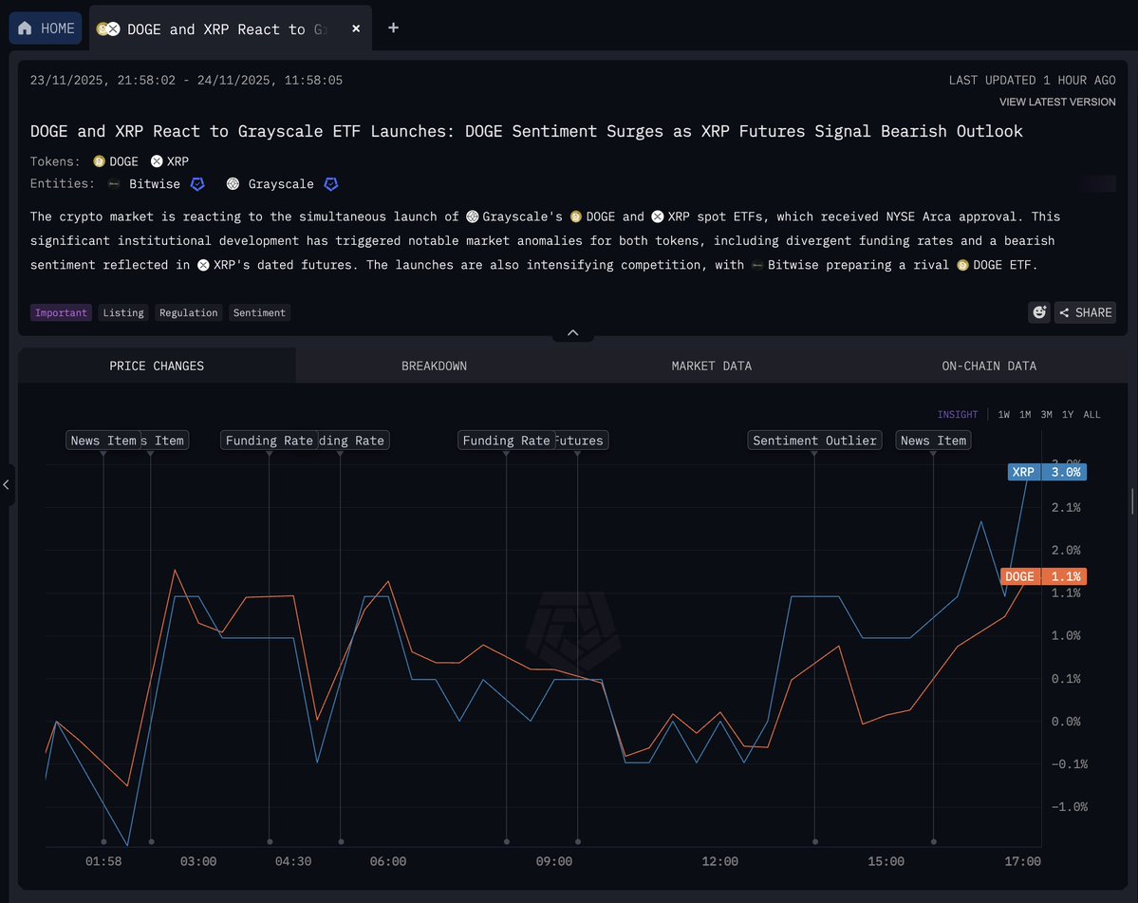Click the blue XRP 3.0% series label
1138x903 pixels.
point(1046,472)
